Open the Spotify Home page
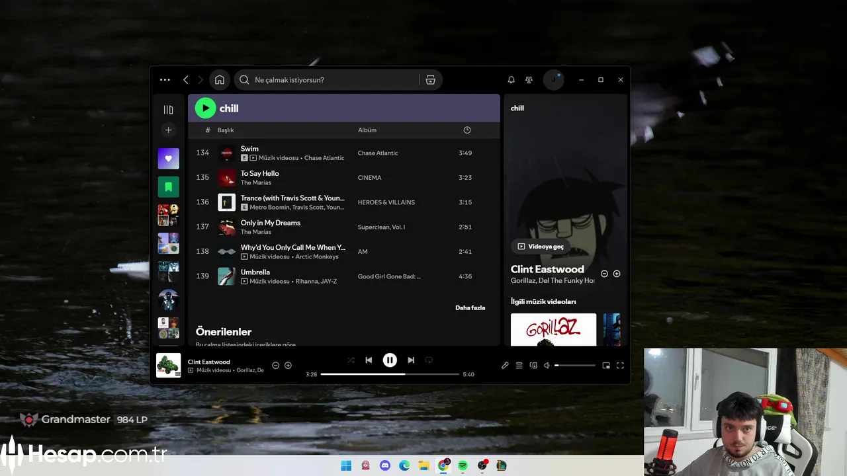 pos(220,80)
